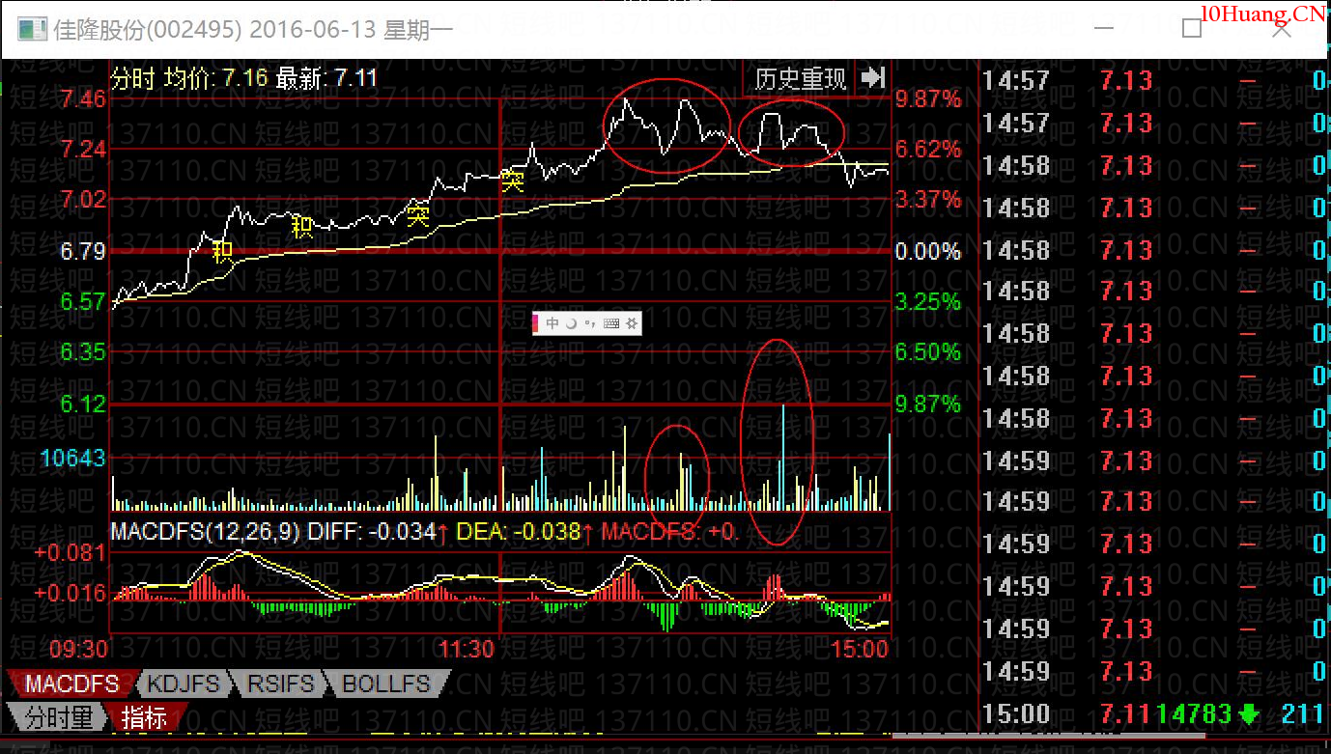This screenshot has width=1331, height=754.
Task: Click the +0.081 MACD axis label
Action: tap(70, 553)
